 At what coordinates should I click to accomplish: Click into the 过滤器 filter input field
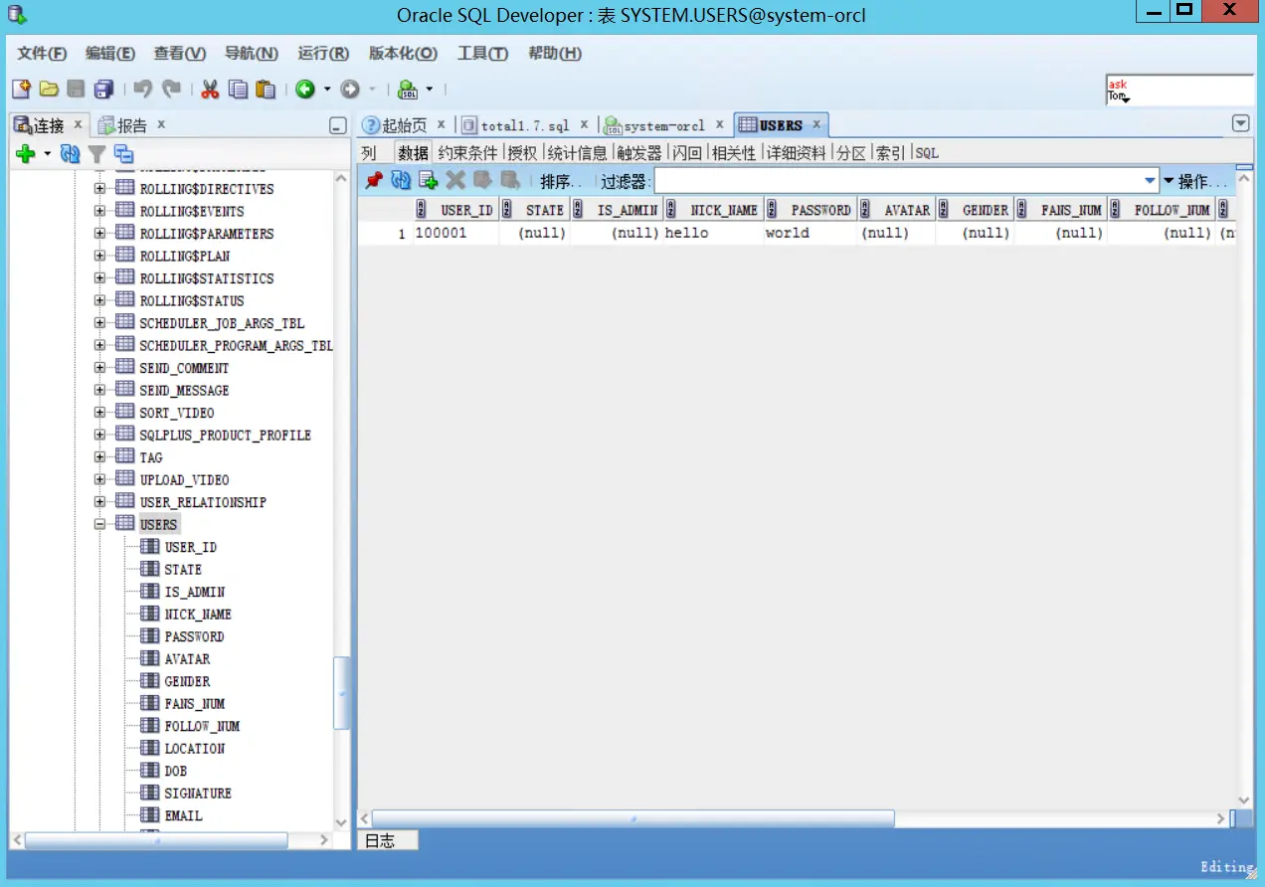pyautogui.click(x=897, y=181)
